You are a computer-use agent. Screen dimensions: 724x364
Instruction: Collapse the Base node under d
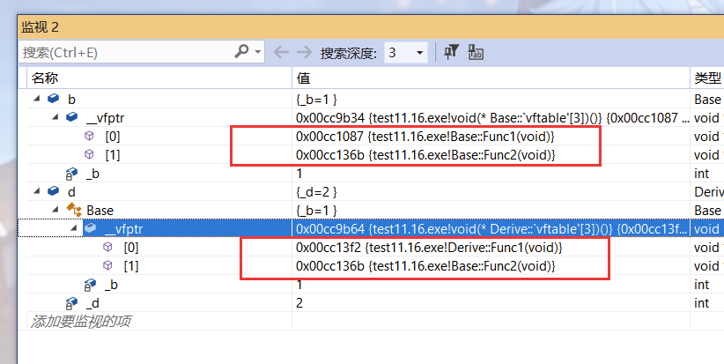point(55,210)
